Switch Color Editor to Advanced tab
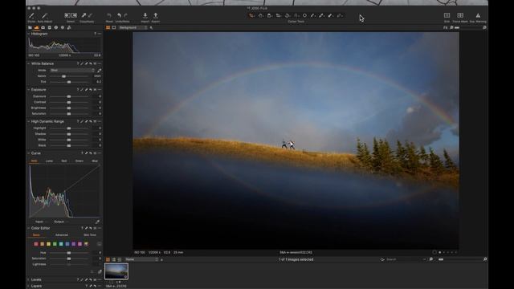 click(62, 235)
